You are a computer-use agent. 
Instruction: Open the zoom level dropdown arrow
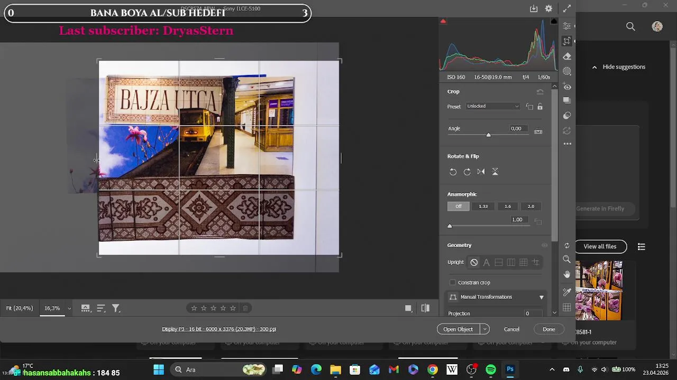pyautogui.click(x=69, y=308)
